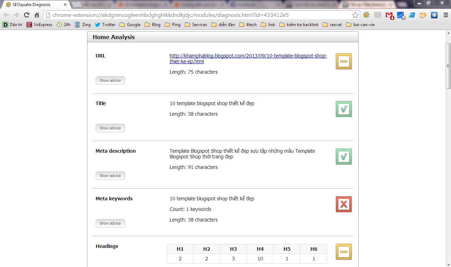Navigate back in browser history
Screen dimensions: 451x267
click(6, 15)
